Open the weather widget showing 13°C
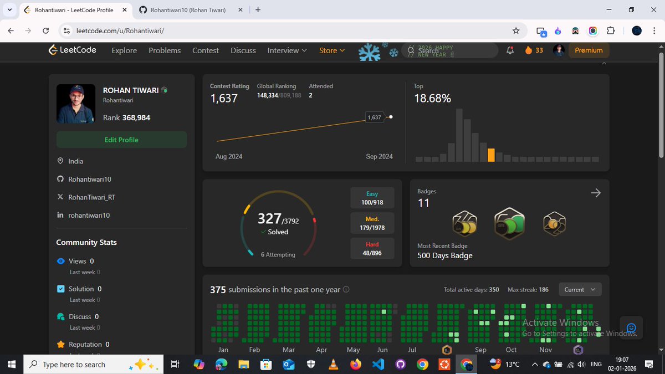This screenshot has height=374, width=665. point(505,364)
